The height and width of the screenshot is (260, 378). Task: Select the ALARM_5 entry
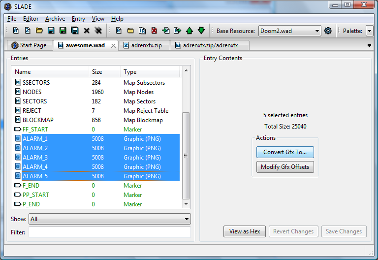[x=96, y=176]
